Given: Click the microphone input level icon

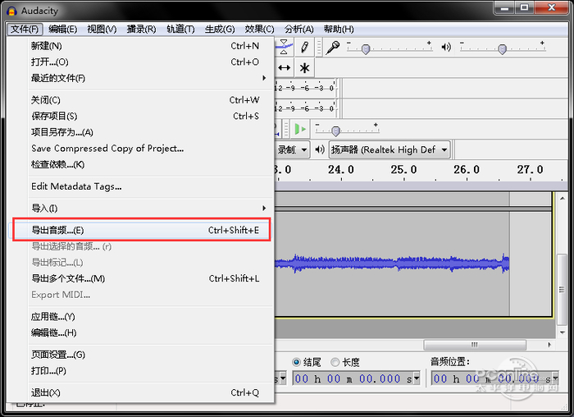Looking at the screenshot, I should 333,48.
